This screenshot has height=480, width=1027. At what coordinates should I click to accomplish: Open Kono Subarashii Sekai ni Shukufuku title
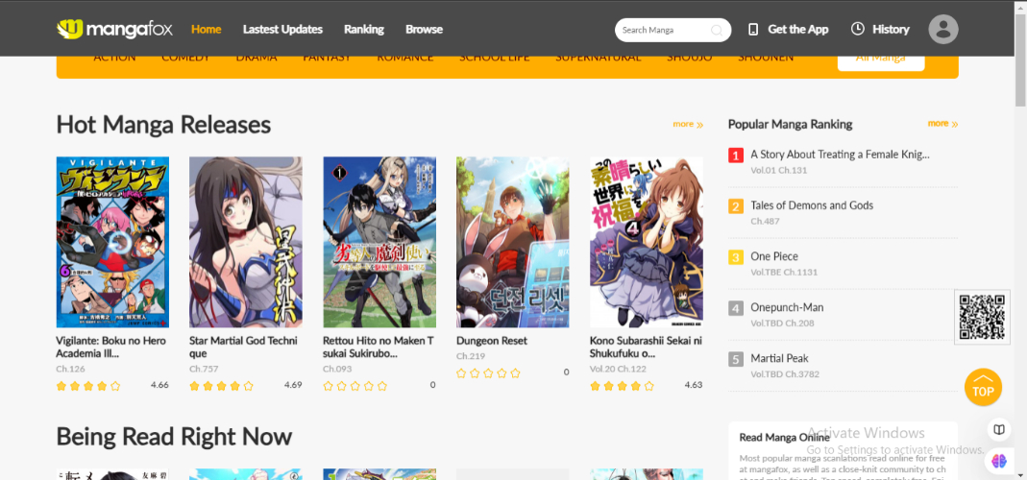646,348
